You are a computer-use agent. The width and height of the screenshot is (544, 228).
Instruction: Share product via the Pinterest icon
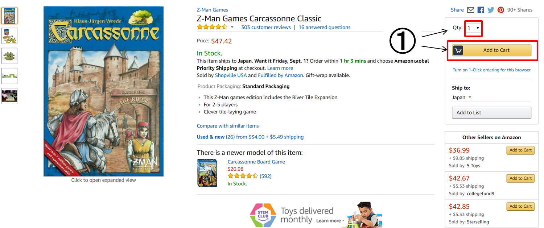(501, 10)
